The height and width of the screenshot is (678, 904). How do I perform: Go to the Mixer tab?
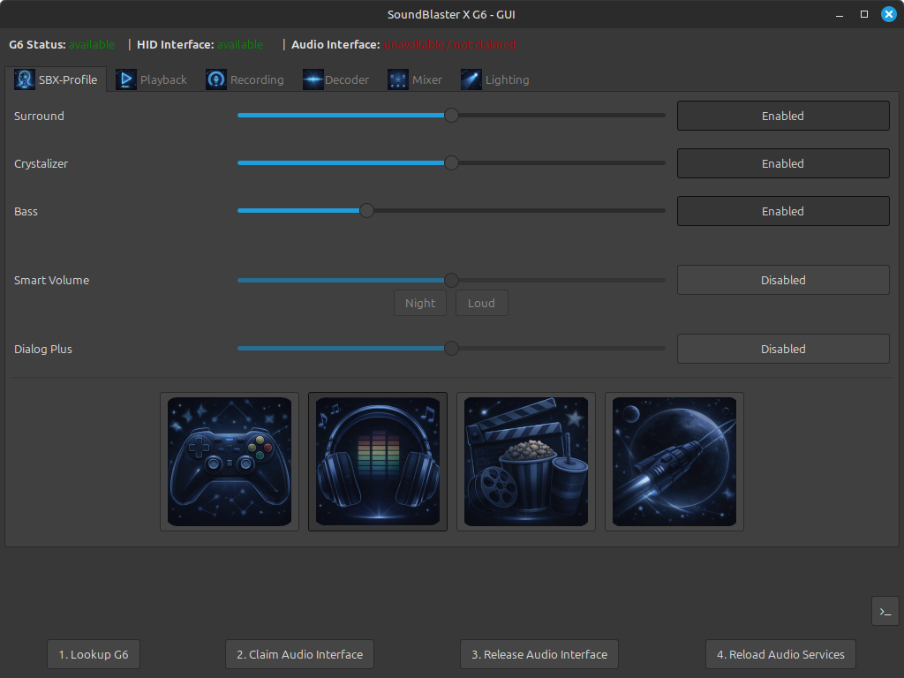(x=415, y=79)
